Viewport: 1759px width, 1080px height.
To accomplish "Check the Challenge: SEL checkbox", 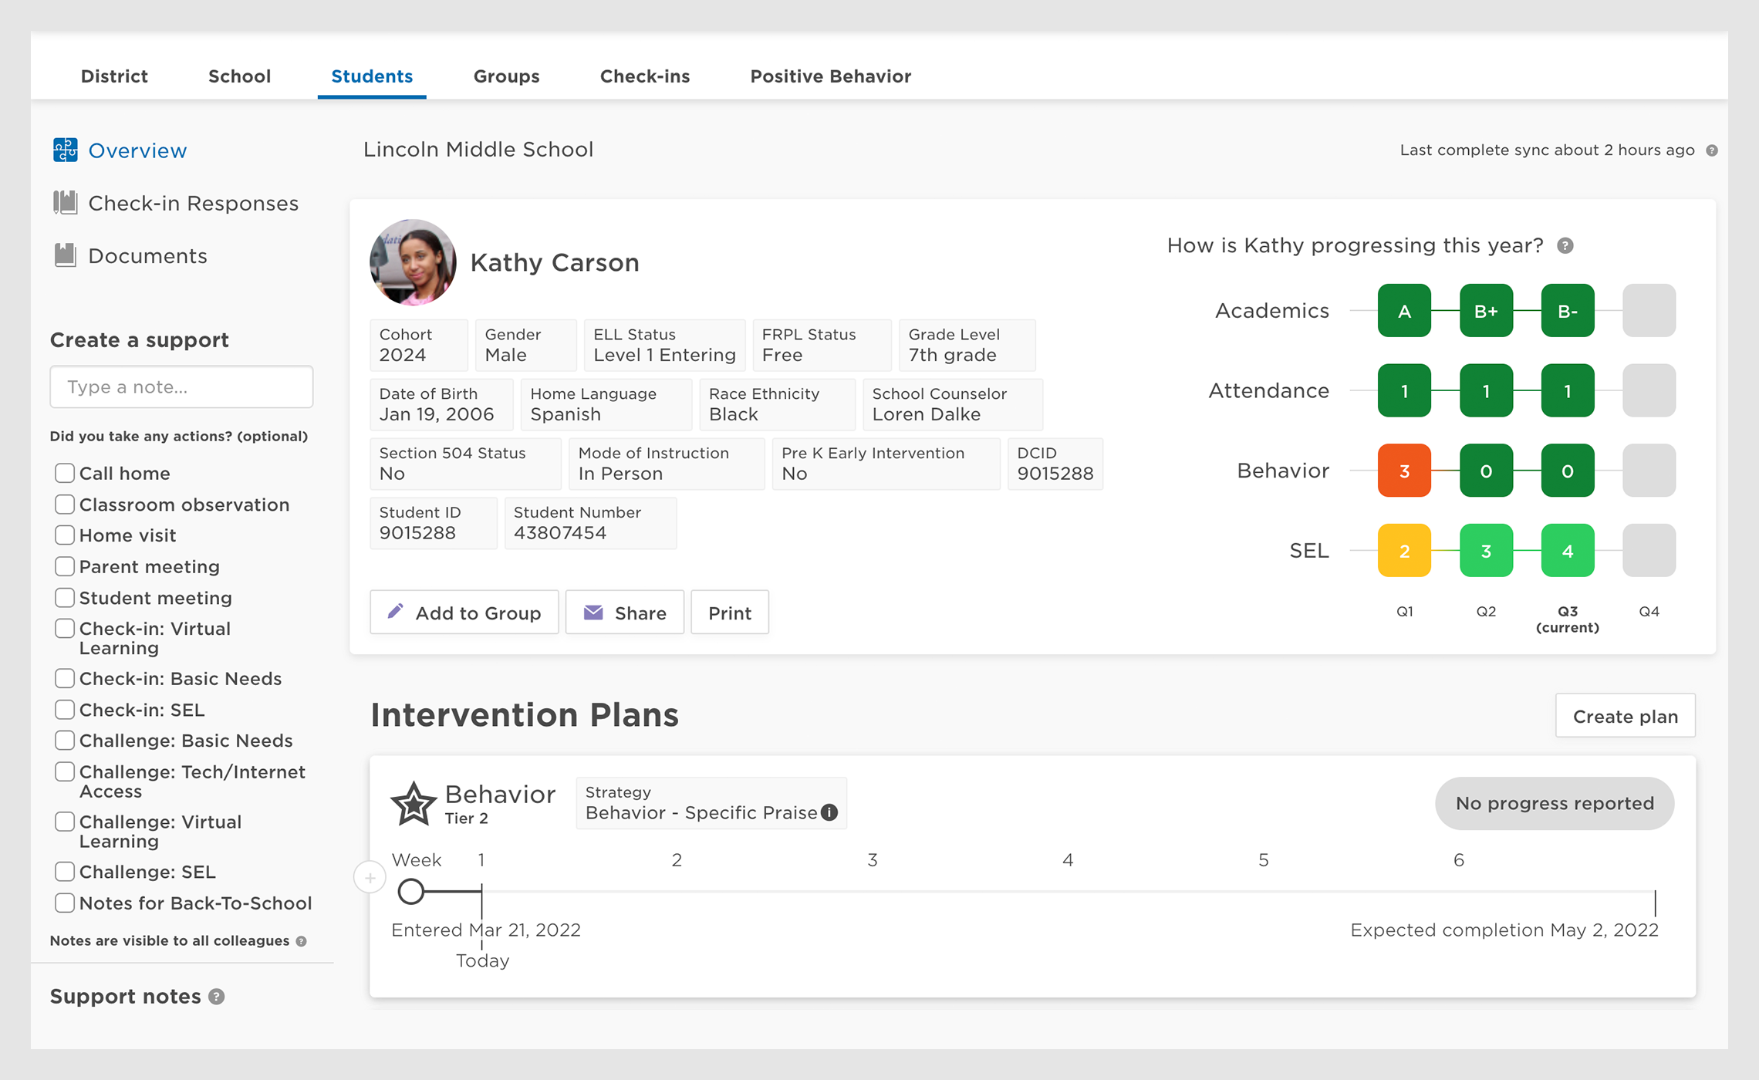I will 65,872.
